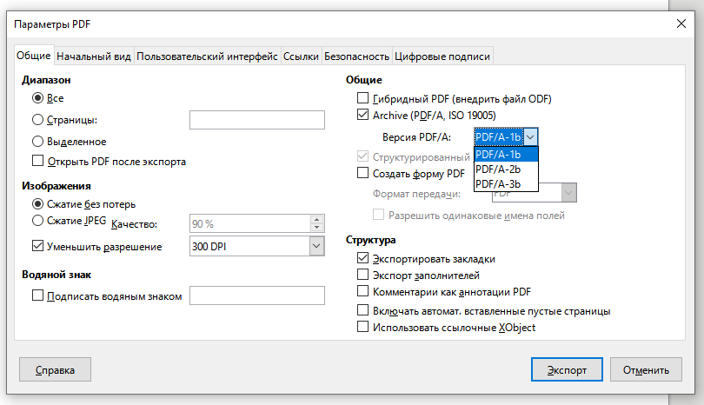Click the Экспорт button
704x405 pixels.
click(567, 369)
